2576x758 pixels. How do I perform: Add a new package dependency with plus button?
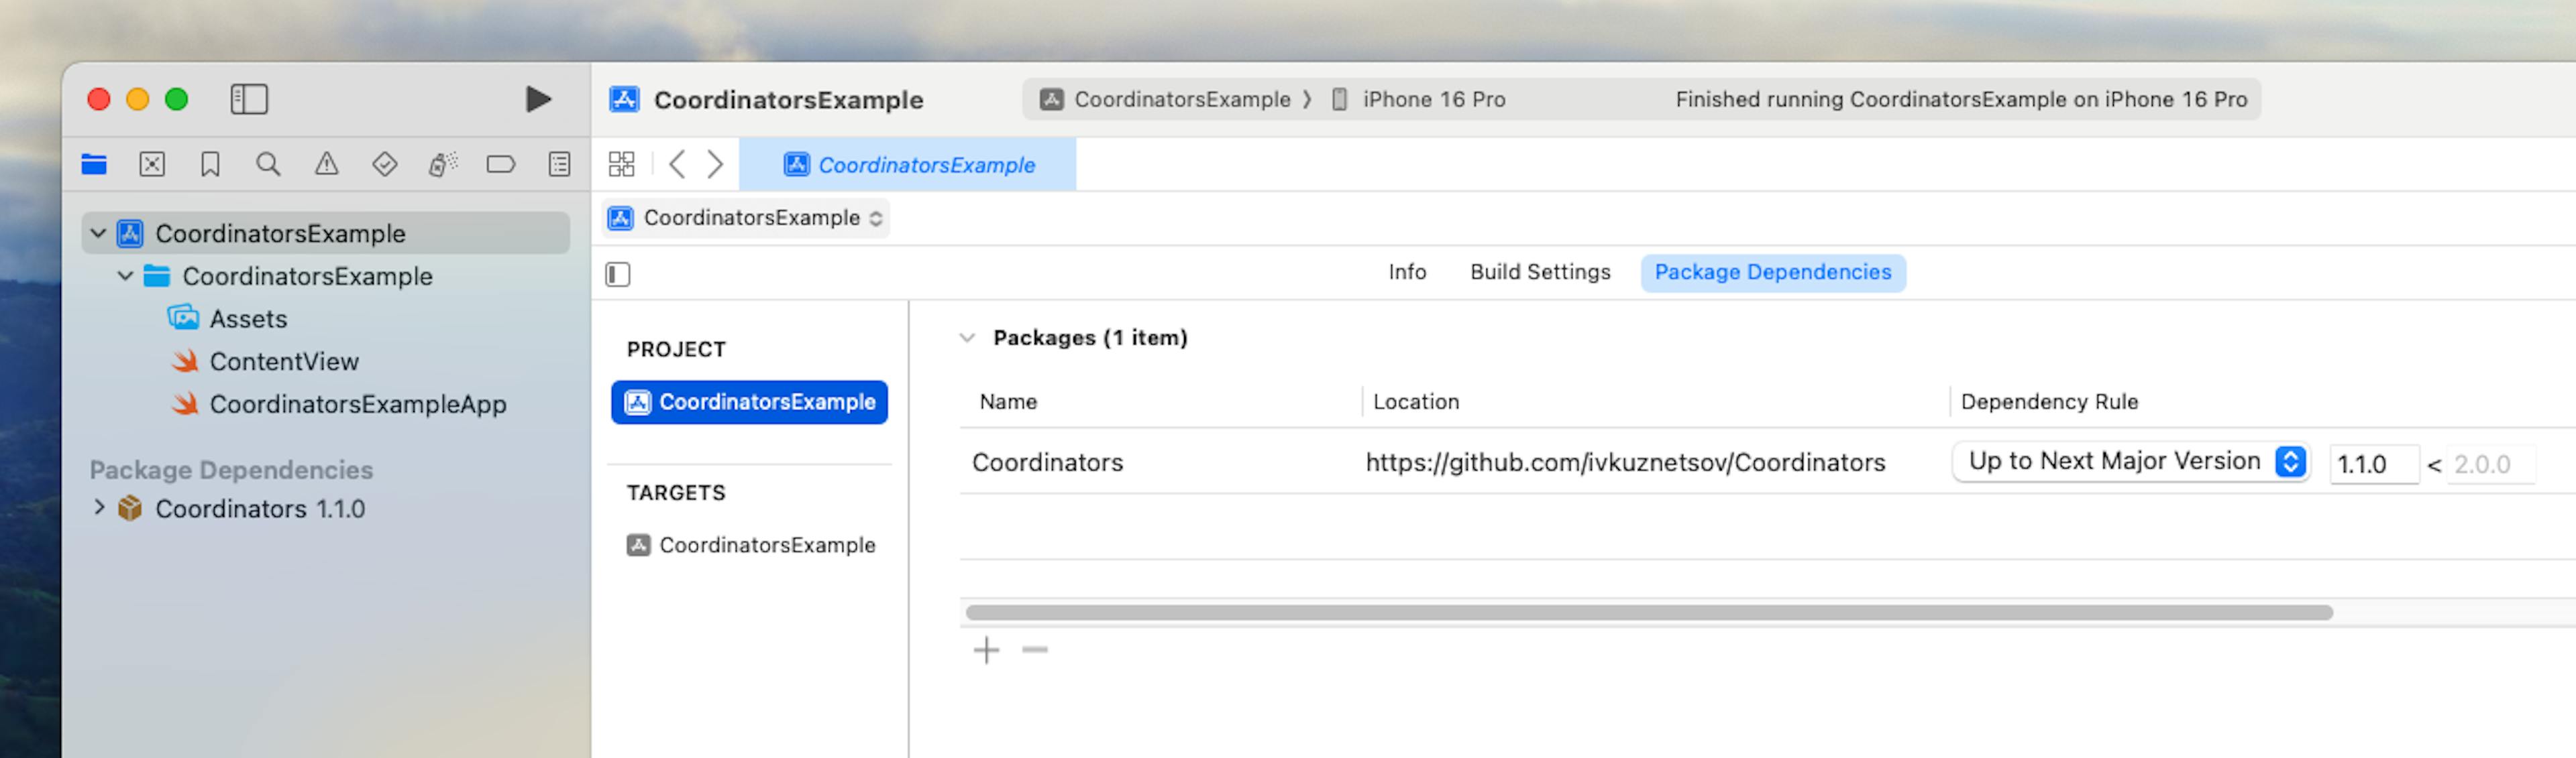click(986, 649)
